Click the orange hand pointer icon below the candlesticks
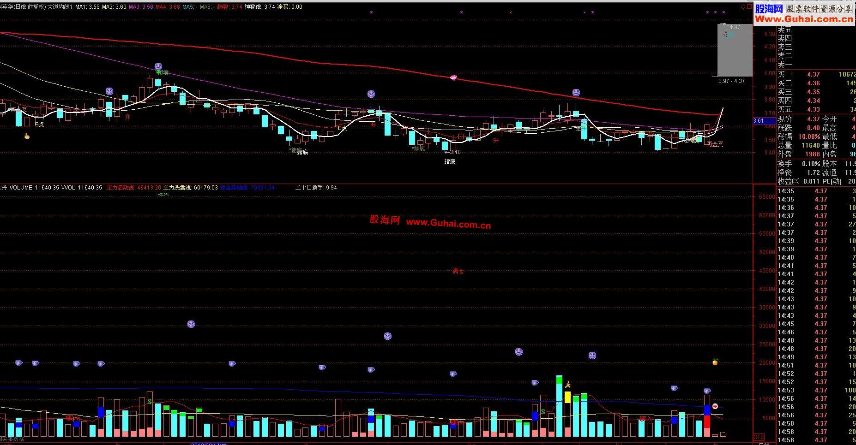Viewport: 856px width, 445px height. click(27, 136)
